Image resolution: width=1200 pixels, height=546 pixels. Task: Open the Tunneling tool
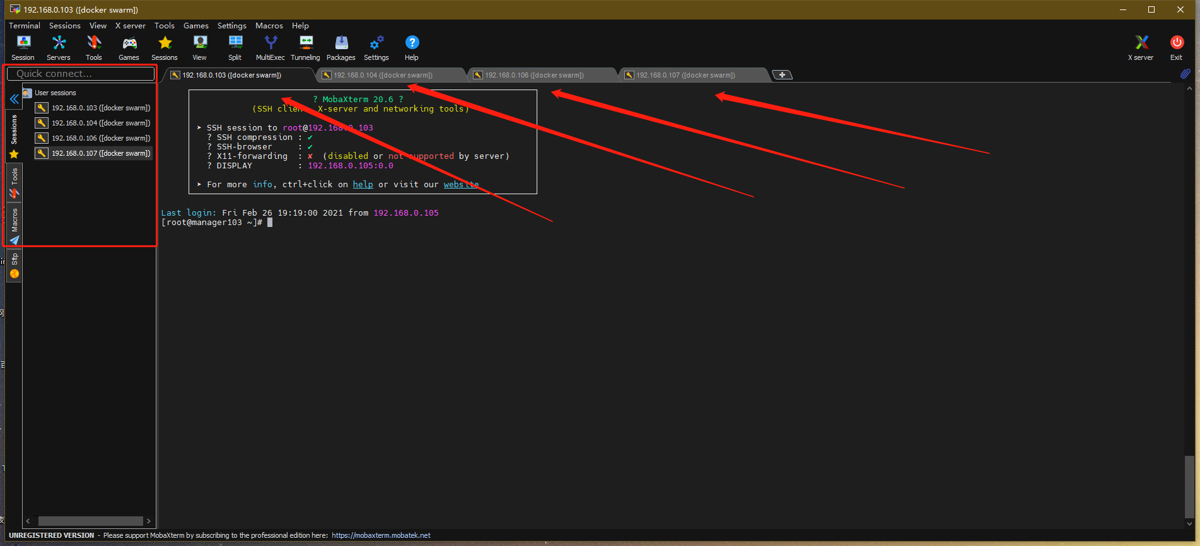pos(305,47)
